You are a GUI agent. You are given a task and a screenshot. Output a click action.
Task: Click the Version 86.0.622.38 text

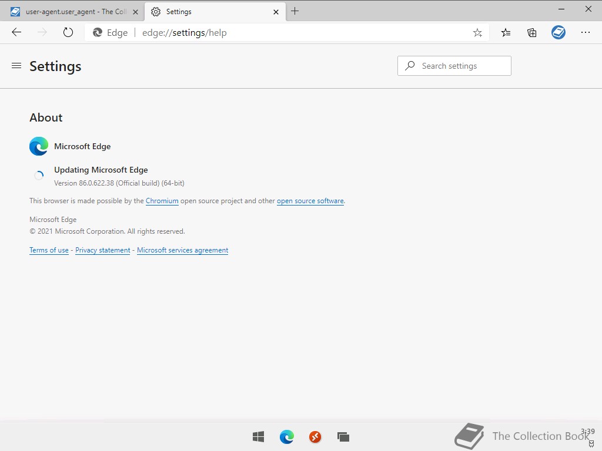tap(119, 183)
